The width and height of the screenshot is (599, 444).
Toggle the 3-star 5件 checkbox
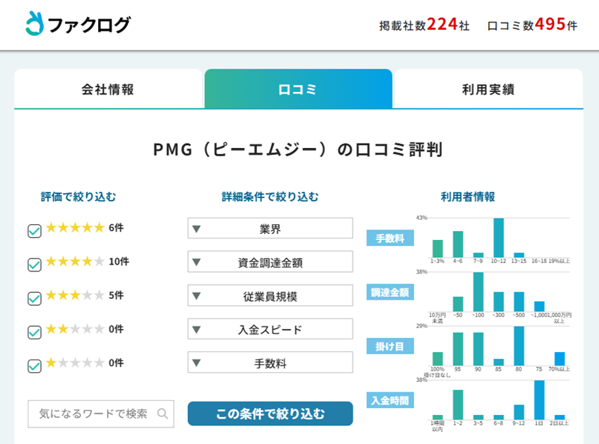pos(34,298)
